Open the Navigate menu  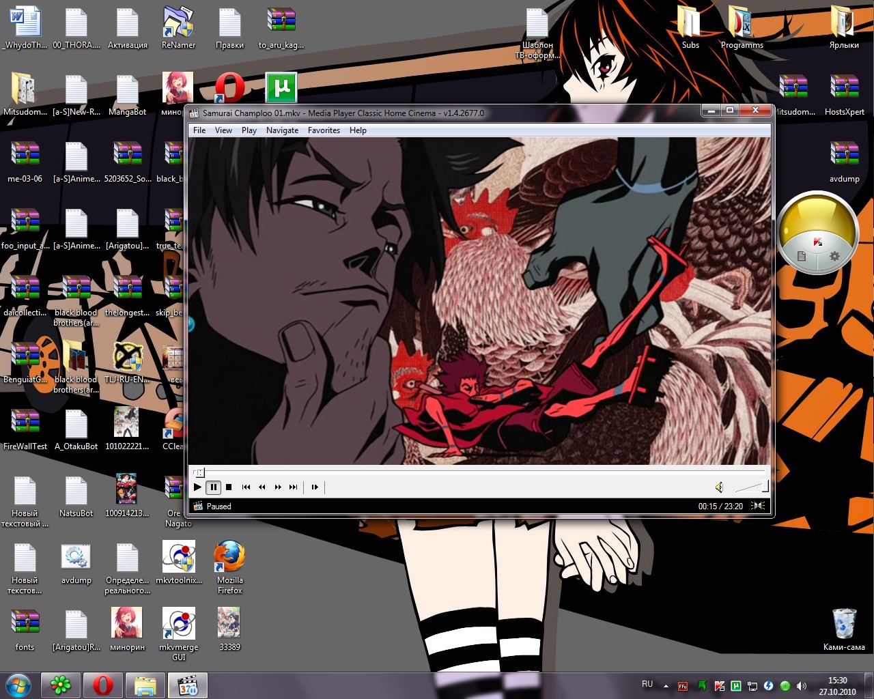[x=282, y=130]
